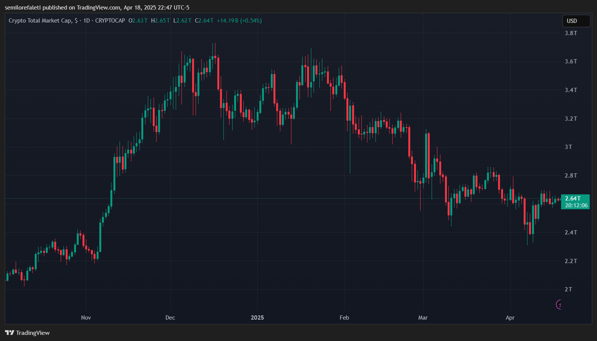The width and height of the screenshot is (597, 341).
Task: Click the +14.19B (+0.54%) change value
Action: click(x=239, y=21)
